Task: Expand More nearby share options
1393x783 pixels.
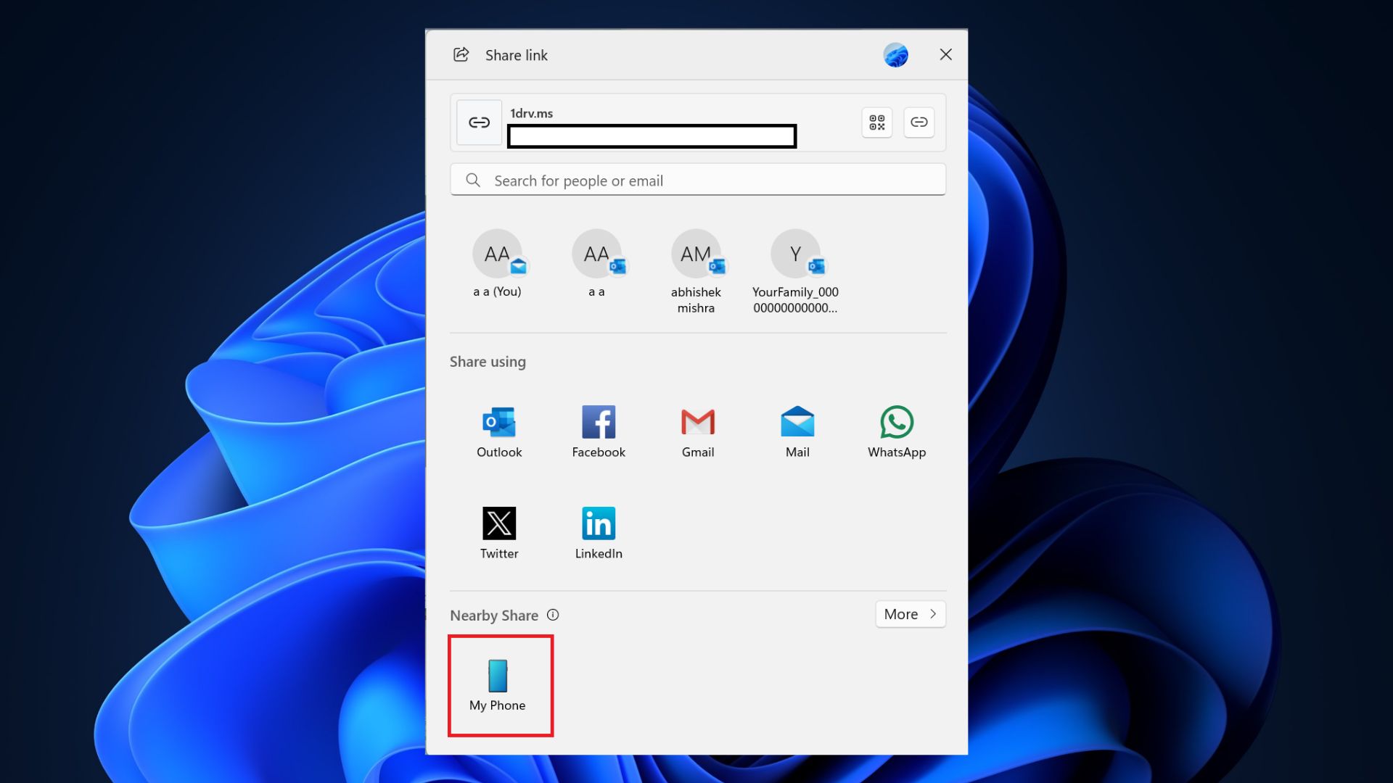Action: click(x=911, y=614)
